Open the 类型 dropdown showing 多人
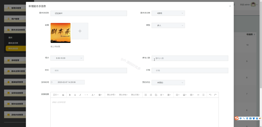Screen dimensions: 262x127 point(168,26)
